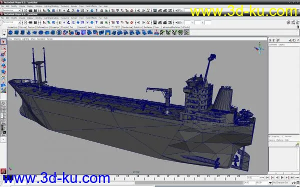This screenshot has width=300, height=187.
Task: Open the Layers menu in layer editor
Action: tap(272, 140)
